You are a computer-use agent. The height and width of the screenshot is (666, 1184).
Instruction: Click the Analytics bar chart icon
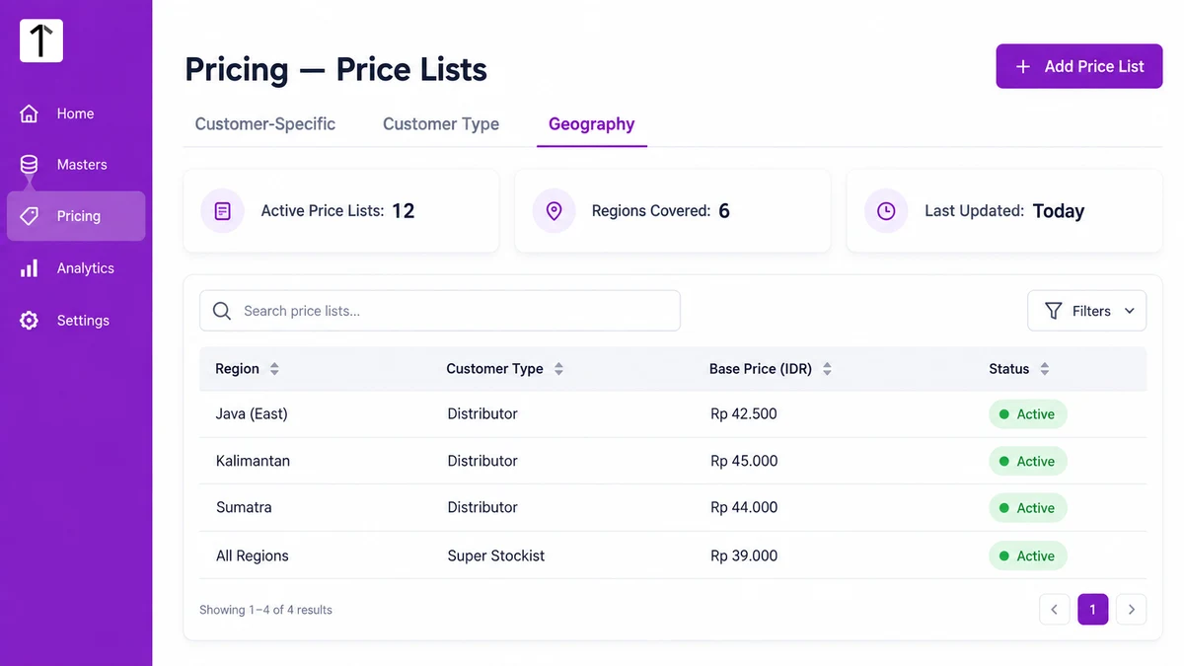[30, 268]
